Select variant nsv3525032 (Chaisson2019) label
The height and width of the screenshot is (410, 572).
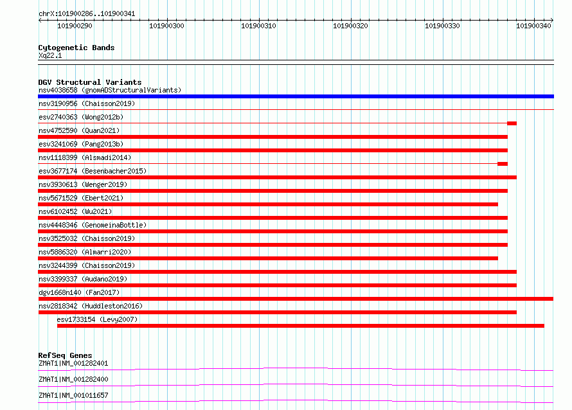pos(87,238)
